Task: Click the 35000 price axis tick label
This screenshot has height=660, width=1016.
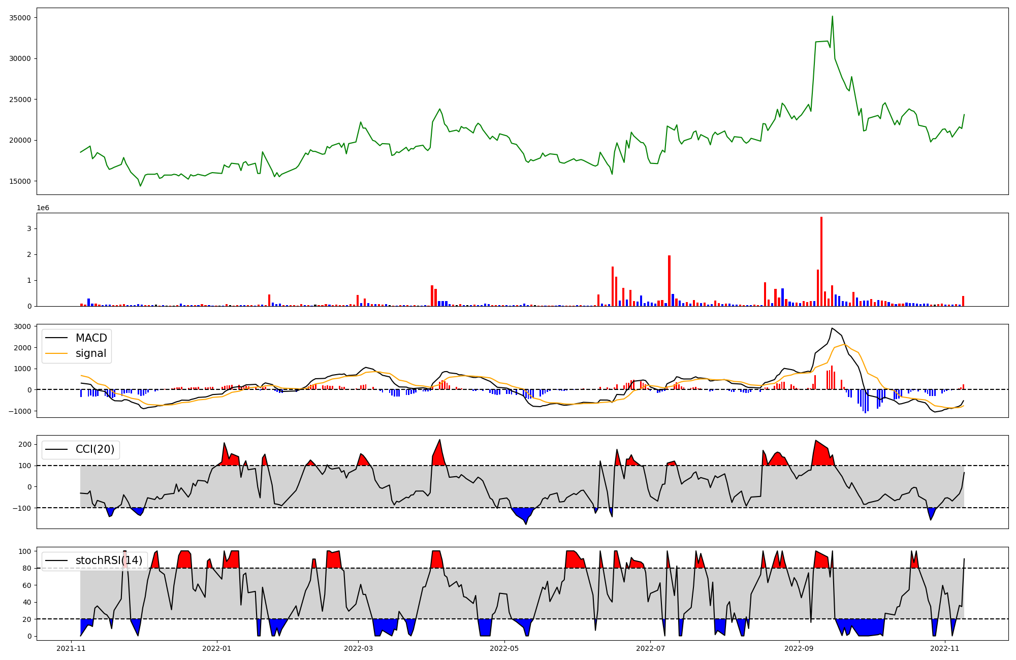Action: point(20,18)
